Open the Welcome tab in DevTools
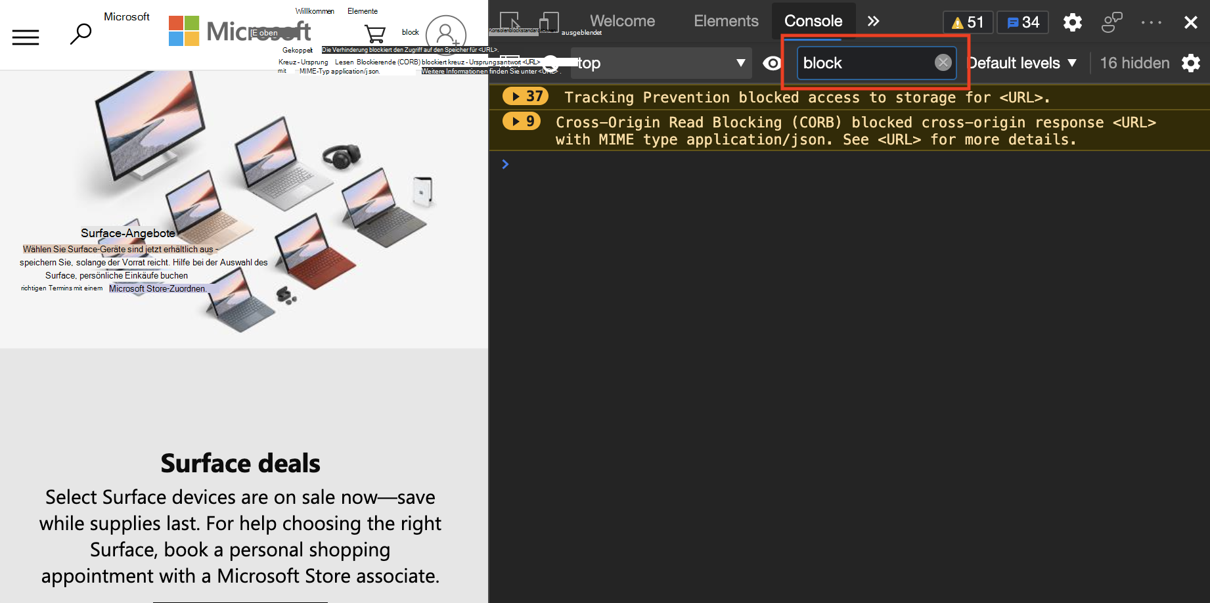This screenshot has height=603, width=1210. pos(622,21)
